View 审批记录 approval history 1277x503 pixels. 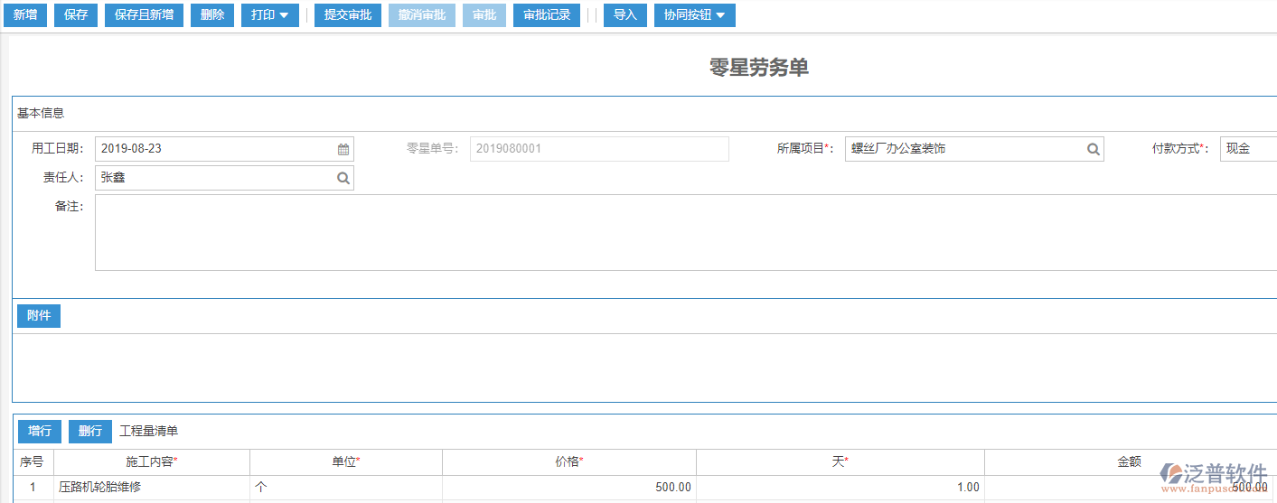(547, 15)
